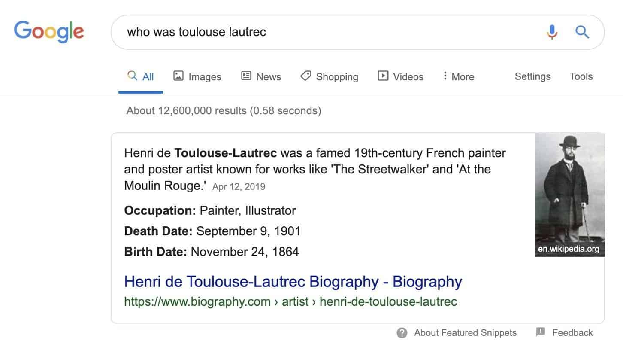Screen dimensions: 623x353
Task: Open the More search options menu
Action: (458, 76)
